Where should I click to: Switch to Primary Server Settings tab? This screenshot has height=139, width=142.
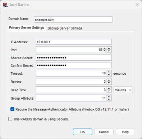pyautogui.click(x=27, y=28)
